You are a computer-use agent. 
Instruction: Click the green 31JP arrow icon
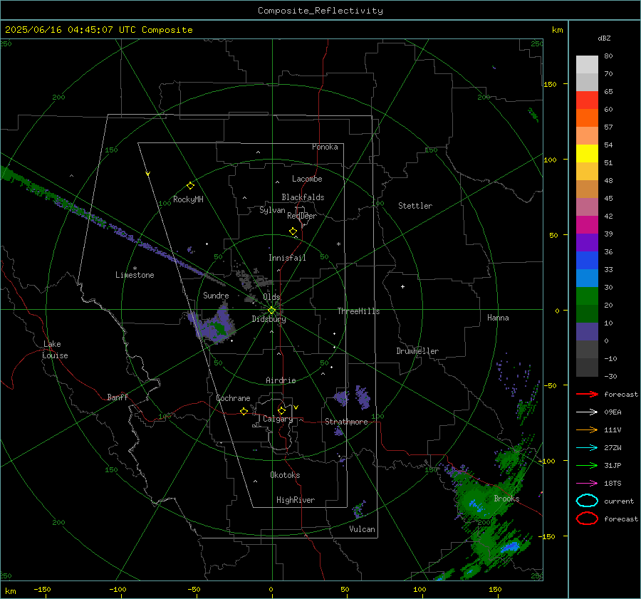587,465
